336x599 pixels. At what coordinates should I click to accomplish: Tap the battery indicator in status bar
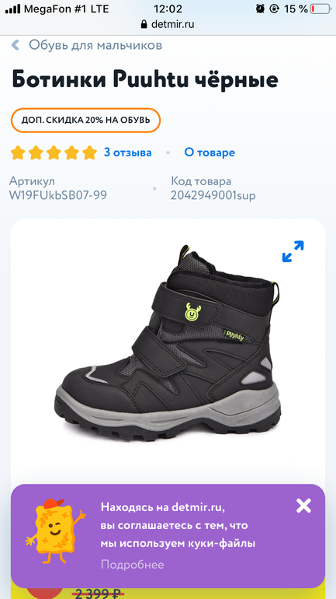(x=320, y=9)
